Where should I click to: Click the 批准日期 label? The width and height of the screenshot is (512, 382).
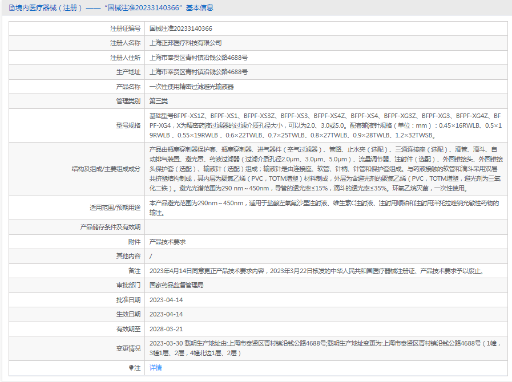click(x=128, y=300)
